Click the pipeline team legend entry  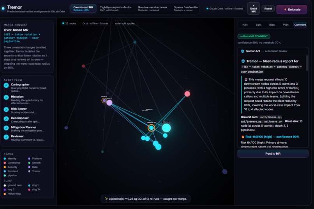click(x=11, y=175)
